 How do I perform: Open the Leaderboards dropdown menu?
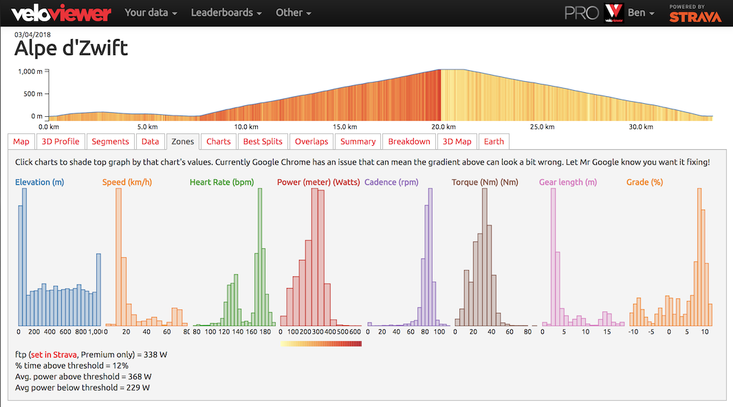226,12
